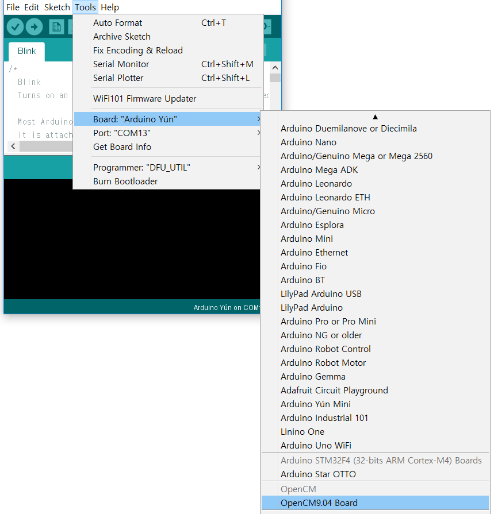Click the editor vertical scrollbar up arrow

point(275,67)
